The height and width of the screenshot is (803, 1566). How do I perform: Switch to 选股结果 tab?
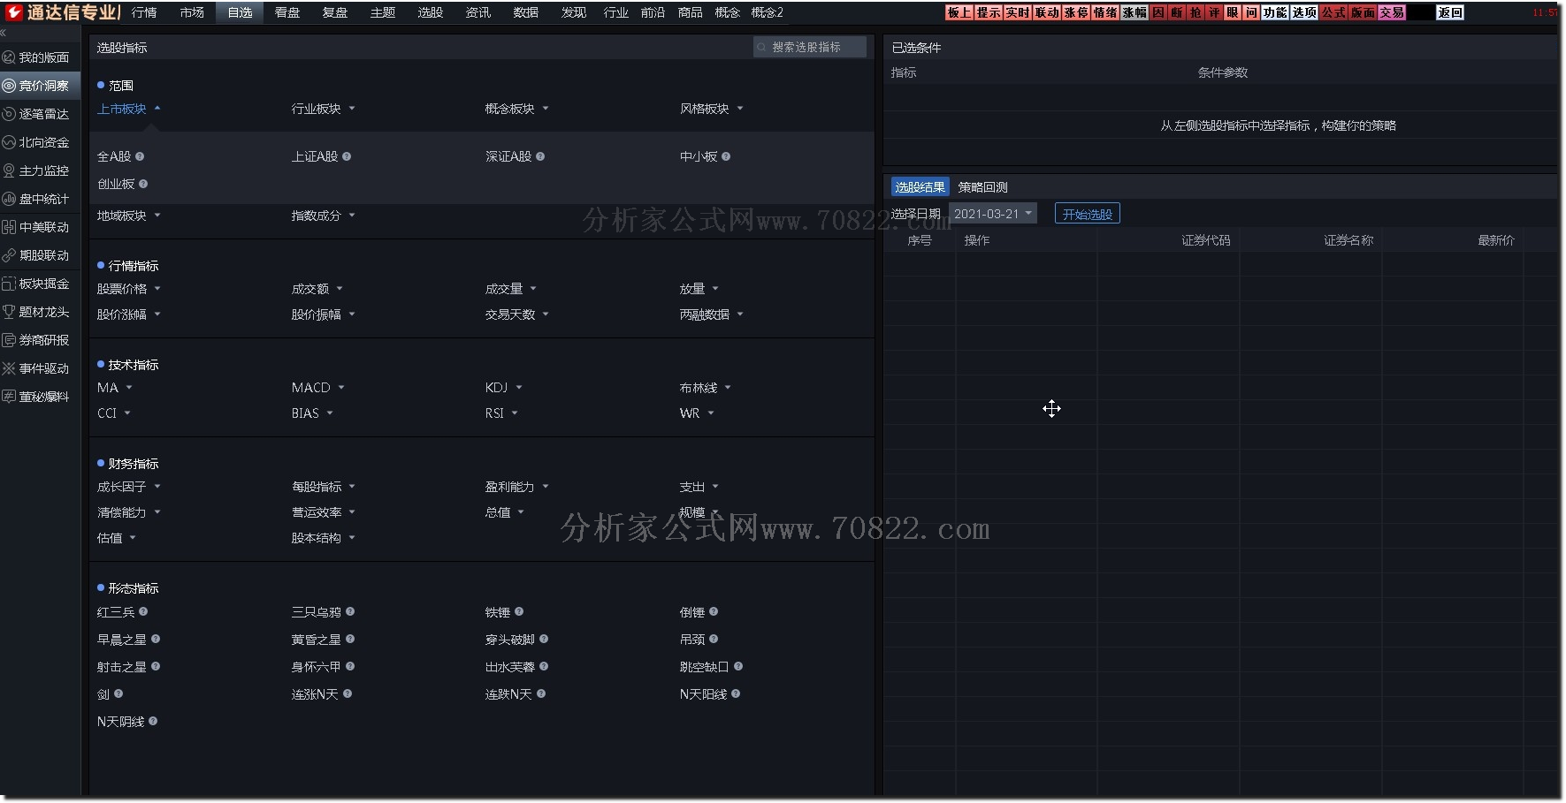point(920,187)
